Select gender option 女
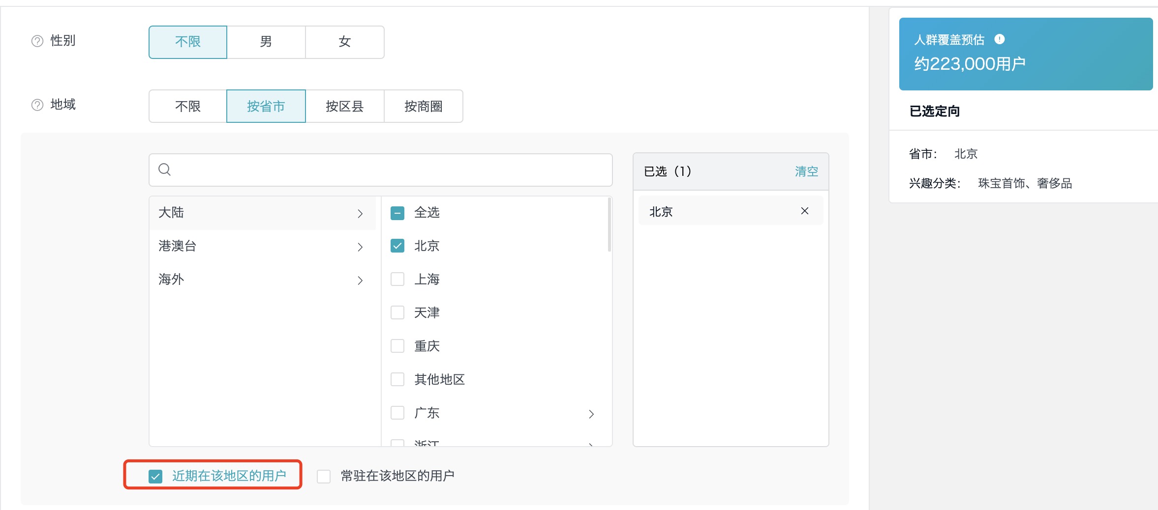This screenshot has height=510, width=1158. click(345, 42)
